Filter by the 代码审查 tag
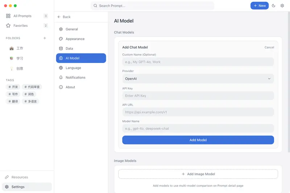This screenshot has height=193, width=290. point(32,87)
